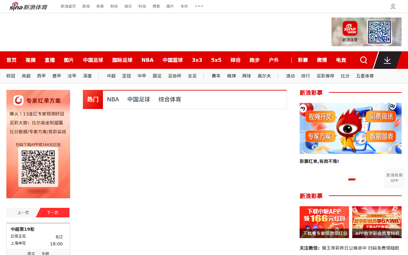The height and width of the screenshot is (255, 408).
Task: Open 足协杯 sub-navigation link
Action: coord(175,76)
